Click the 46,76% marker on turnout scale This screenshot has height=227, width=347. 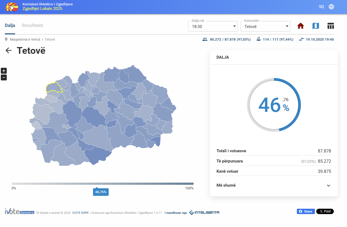[101, 192]
